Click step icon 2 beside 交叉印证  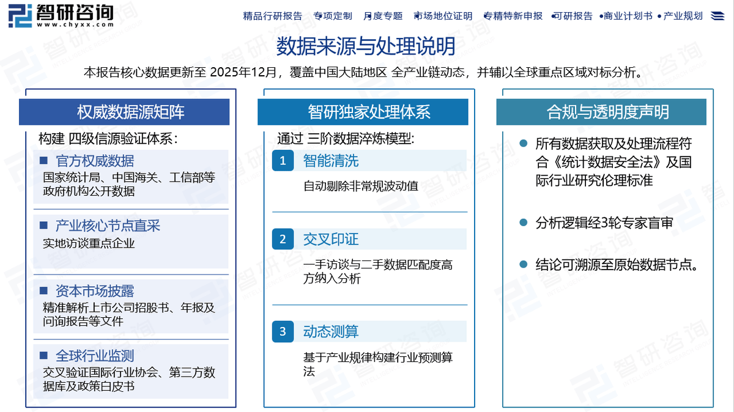282,239
